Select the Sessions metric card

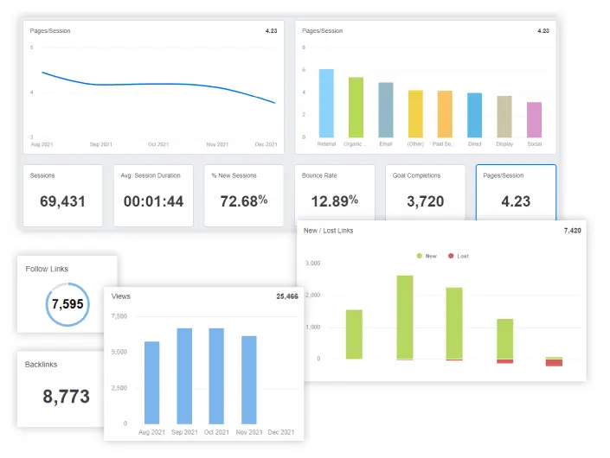(x=62, y=196)
